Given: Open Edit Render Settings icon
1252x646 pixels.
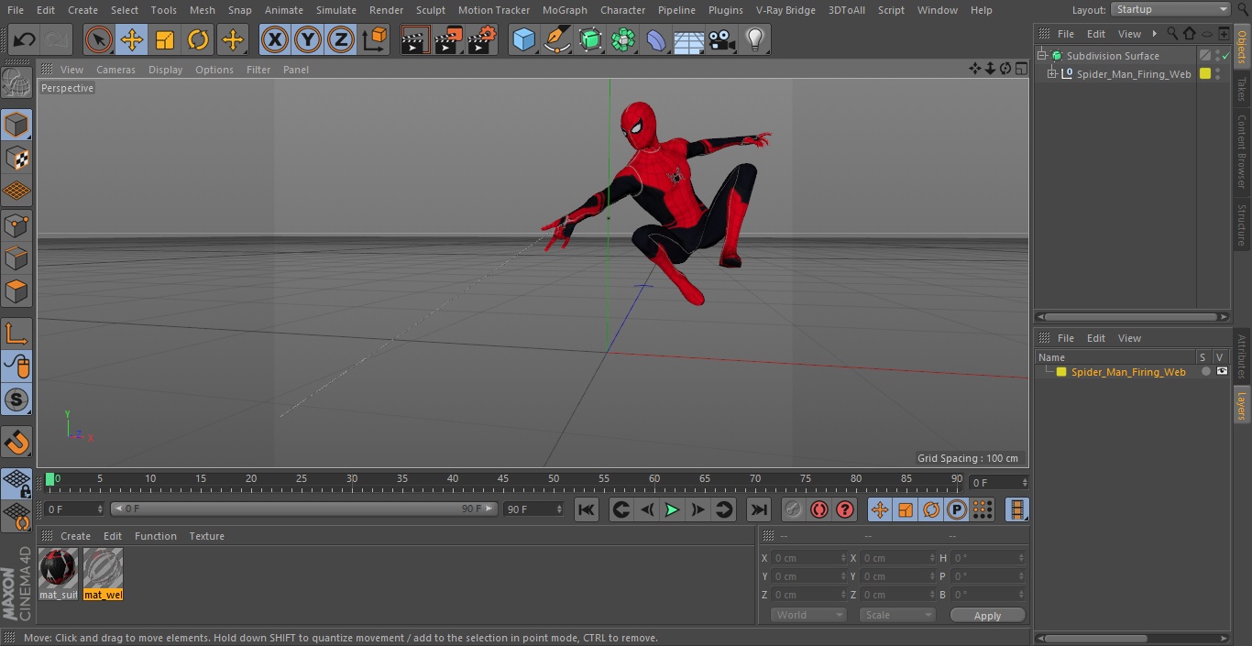Looking at the screenshot, I should 481,40.
